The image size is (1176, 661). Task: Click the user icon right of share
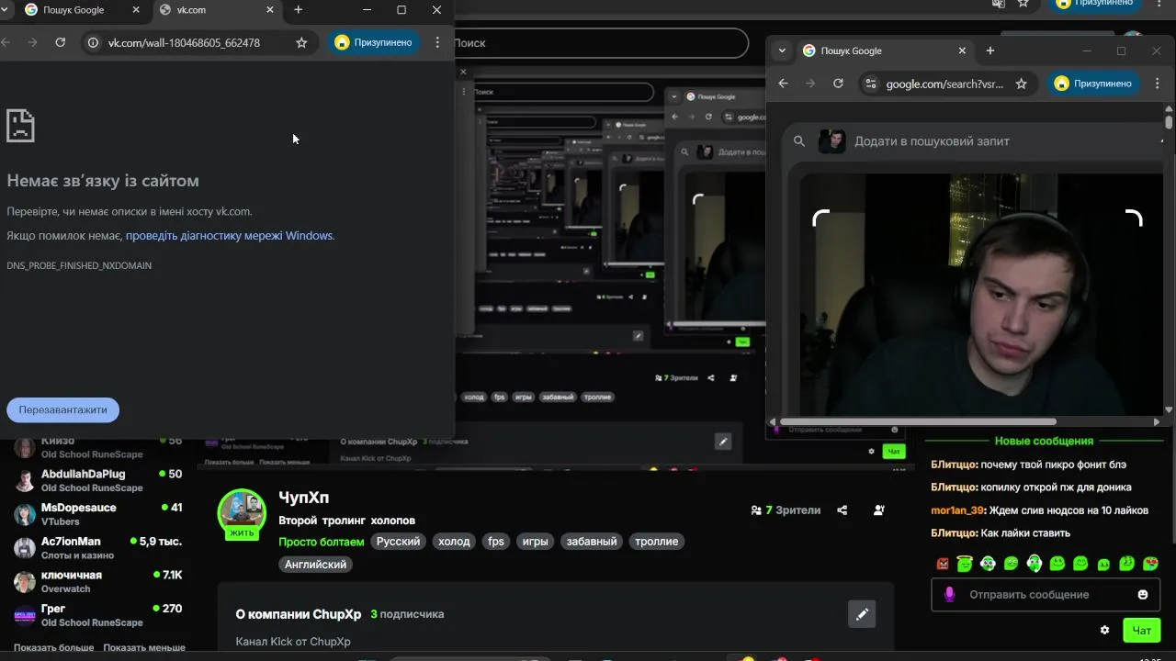point(879,510)
